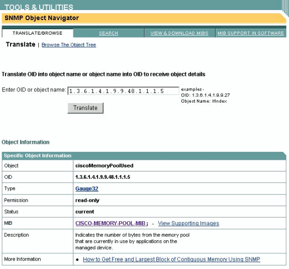Click the OID or object name input field
The width and height of the screenshot is (289, 269).
(x=123, y=91)
